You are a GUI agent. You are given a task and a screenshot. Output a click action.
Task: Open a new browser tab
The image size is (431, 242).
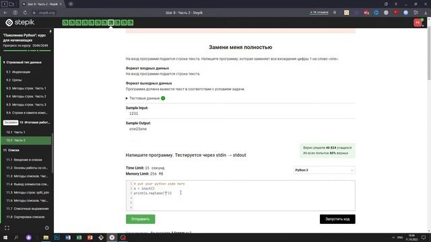(71, 4)
